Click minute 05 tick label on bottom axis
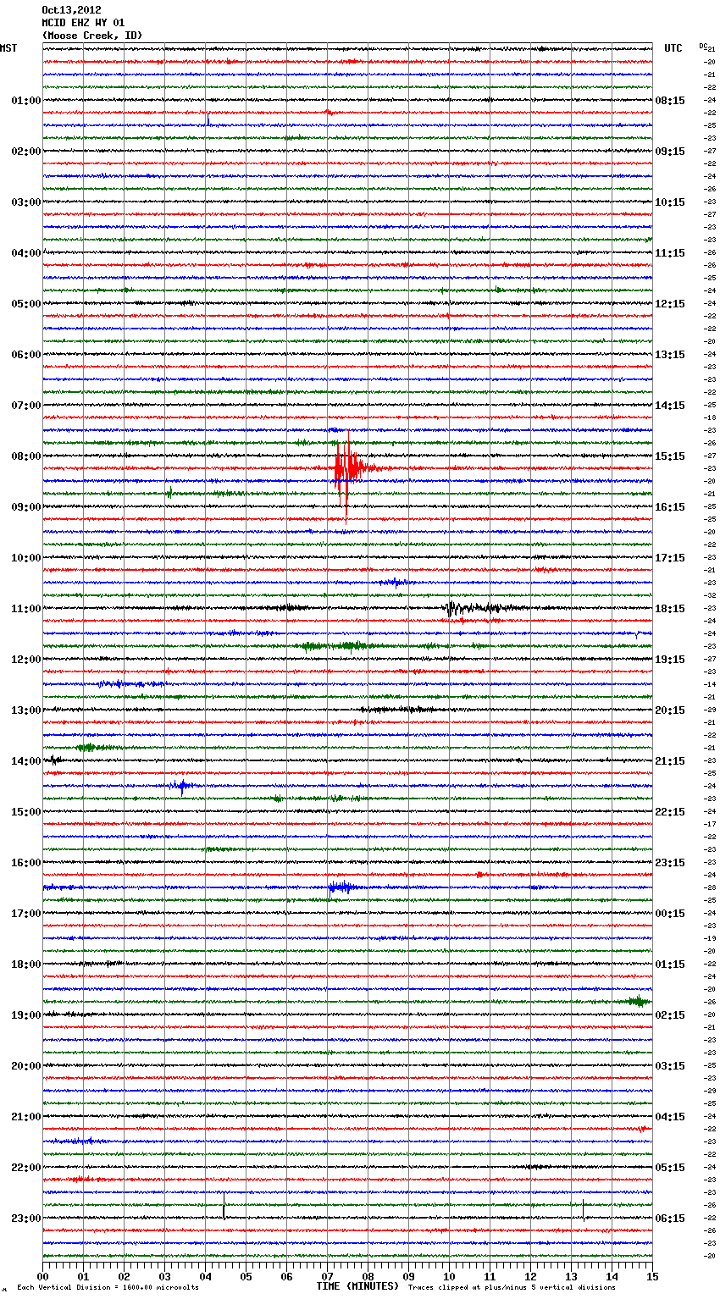 click(246, 1276)
